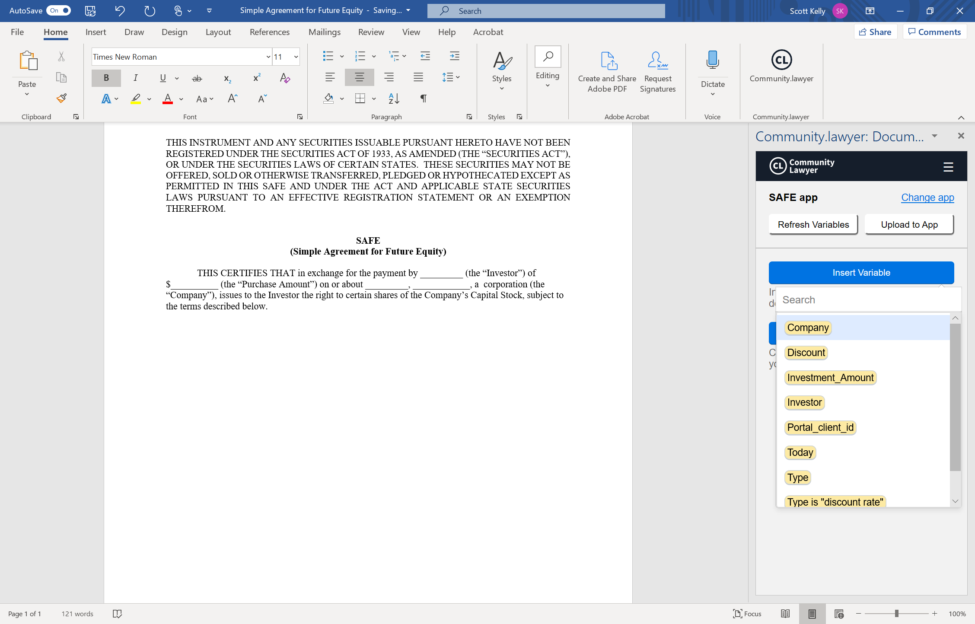This screenshot has height=624, width=975.
Task: Switch to the References tab
Action: pyautogui.click(x=269, y=32)
